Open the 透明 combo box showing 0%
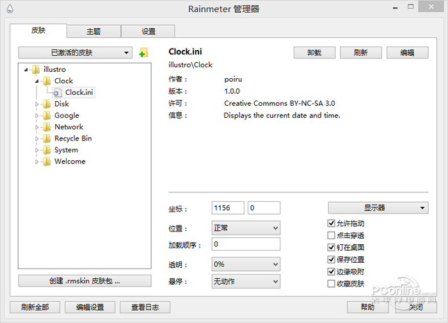Screen dimensions: 448x323 [246, 264]
